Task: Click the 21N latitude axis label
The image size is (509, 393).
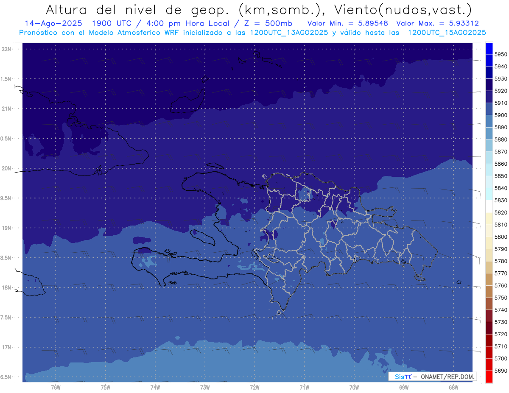Action: point(6,109)
